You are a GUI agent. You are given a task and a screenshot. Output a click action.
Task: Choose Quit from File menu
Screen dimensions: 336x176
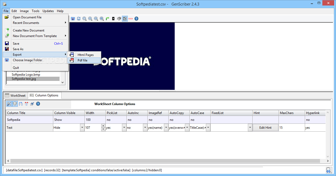[x=35, y=68]
